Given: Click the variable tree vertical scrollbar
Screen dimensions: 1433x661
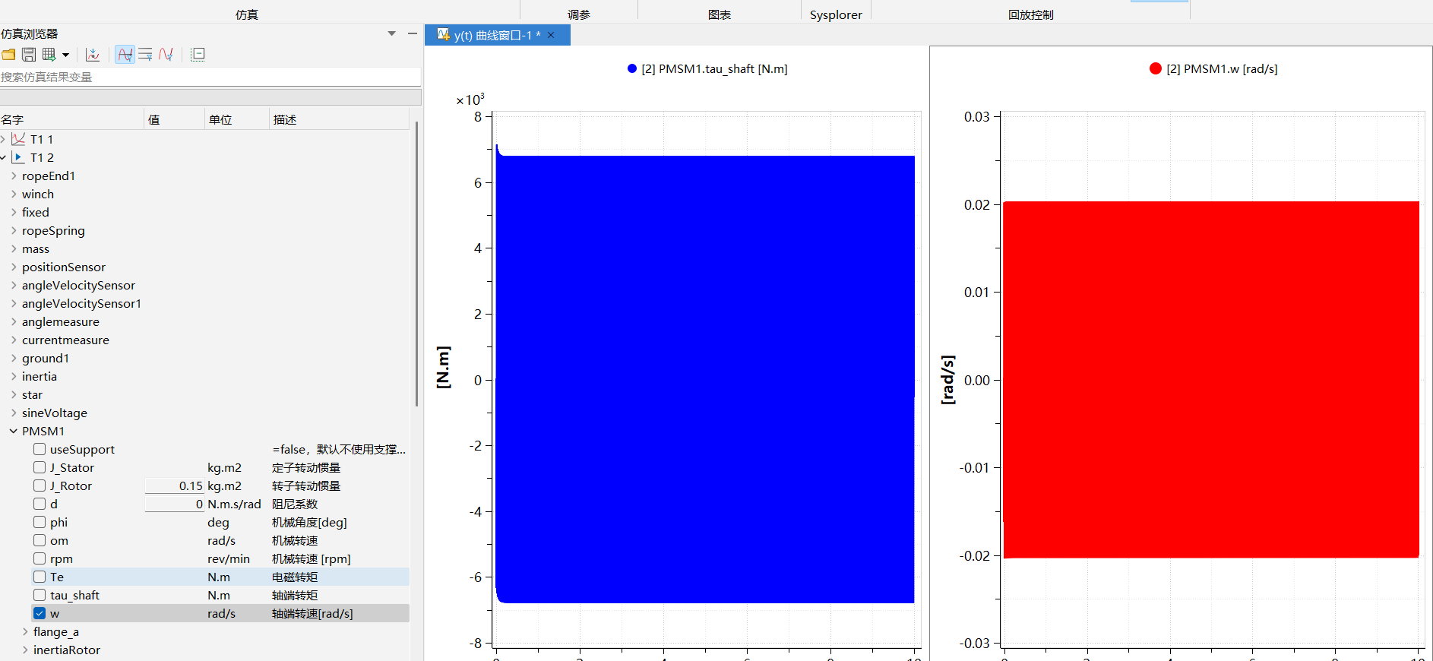Looking at the screenshot, I should pyautogui.click(x=417, y=264).
